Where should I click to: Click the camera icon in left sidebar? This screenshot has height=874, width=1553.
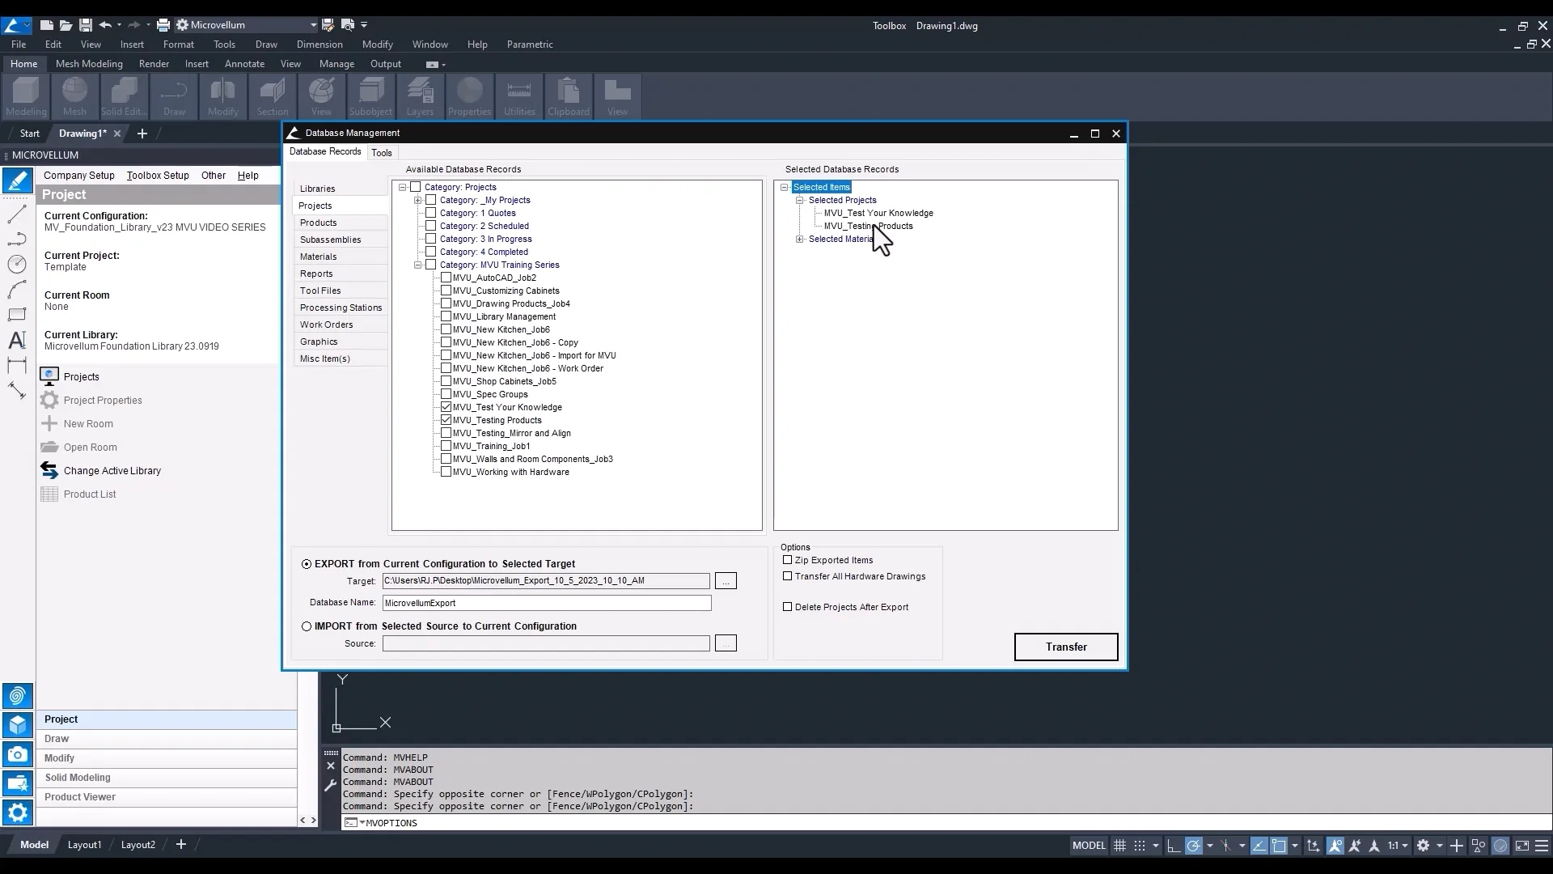tap(17, 754)
